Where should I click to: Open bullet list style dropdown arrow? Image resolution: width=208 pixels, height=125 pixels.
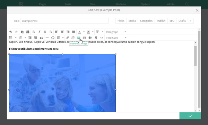point(16,38)
